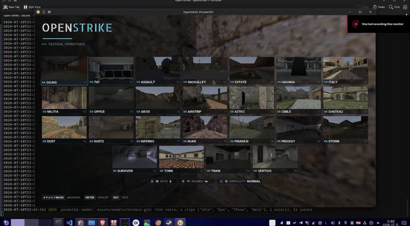Open Visual Studio Code from taskbar
The width and height of the screenshot is (410, 226).
[69, 223]
